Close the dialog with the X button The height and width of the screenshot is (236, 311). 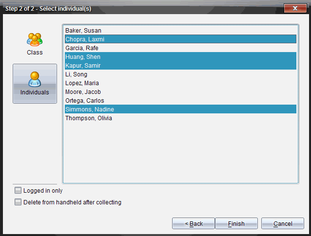(295, 8)
